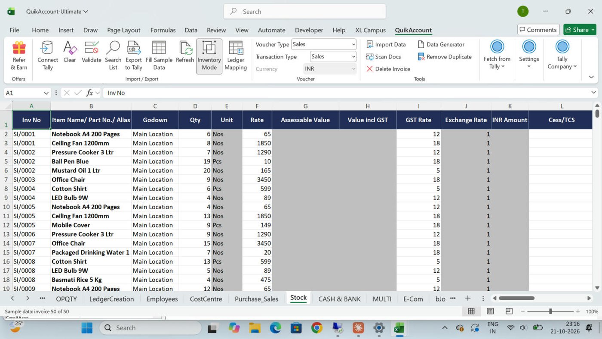The width and height of the screenshot is (602, 339).
Task: Open the Comments pane
Action: (x=538, y=30)
